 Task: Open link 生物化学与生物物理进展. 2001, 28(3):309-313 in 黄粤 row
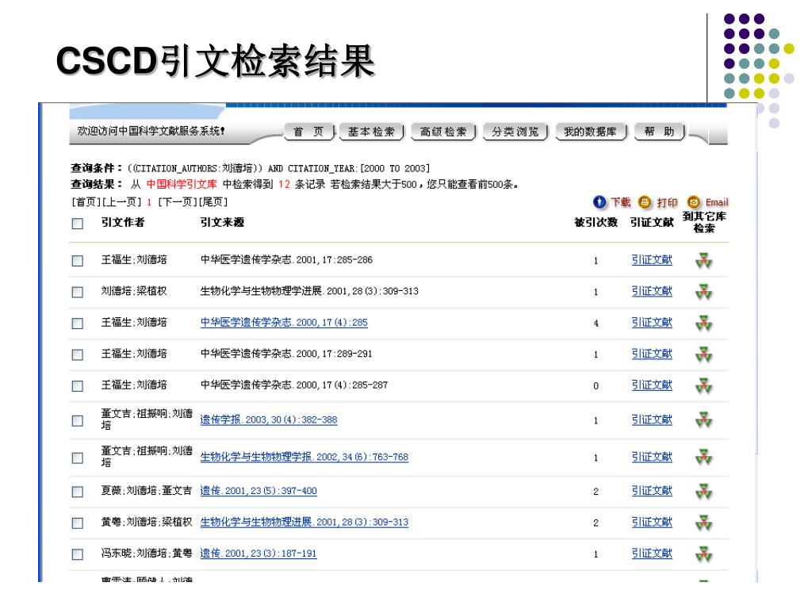click(304, 522)
